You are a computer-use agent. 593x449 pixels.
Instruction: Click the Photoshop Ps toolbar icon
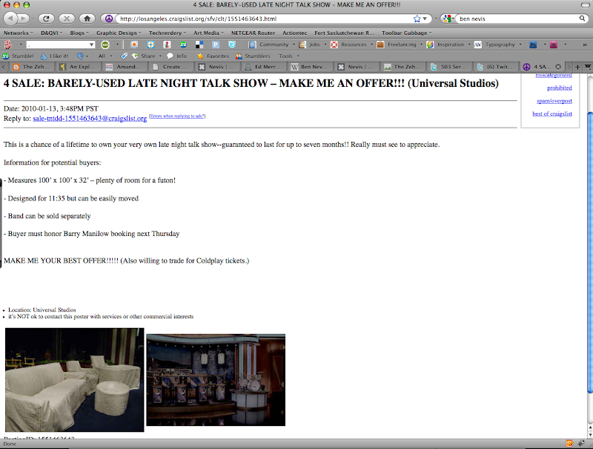coord(533,45)
